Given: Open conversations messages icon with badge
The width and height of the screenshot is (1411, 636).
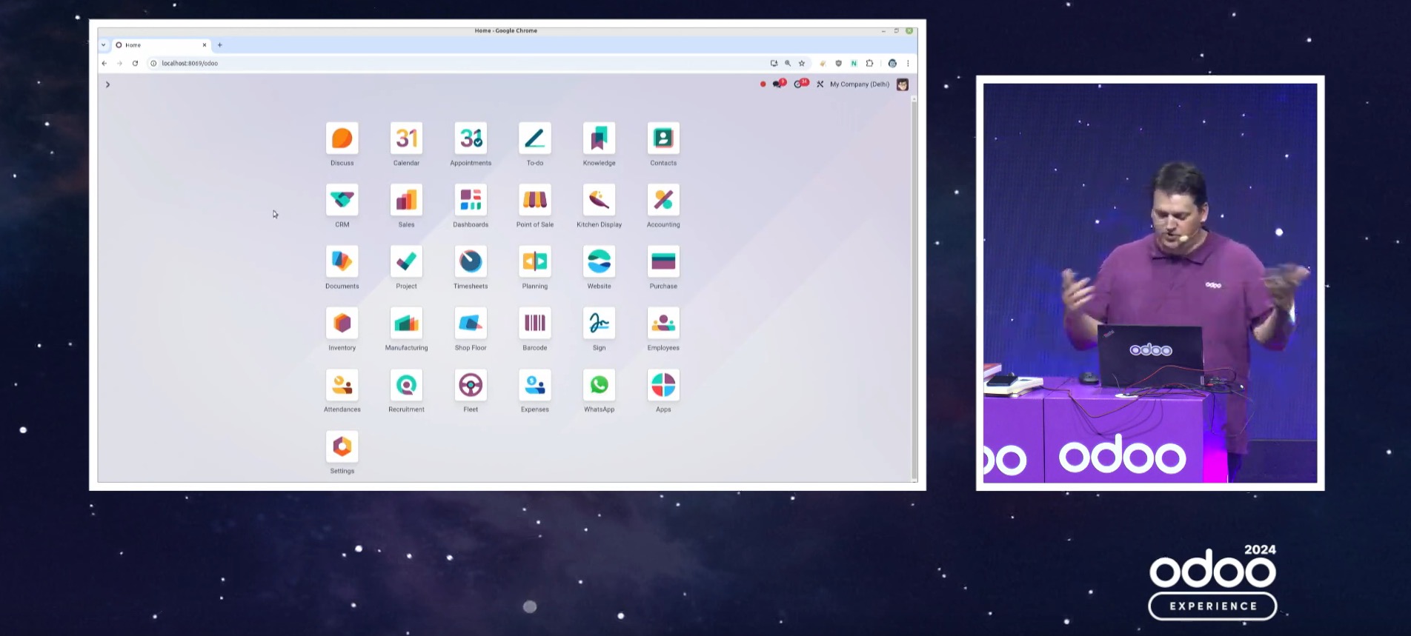Looking at the screenshot, I should [x=778, y=84].
